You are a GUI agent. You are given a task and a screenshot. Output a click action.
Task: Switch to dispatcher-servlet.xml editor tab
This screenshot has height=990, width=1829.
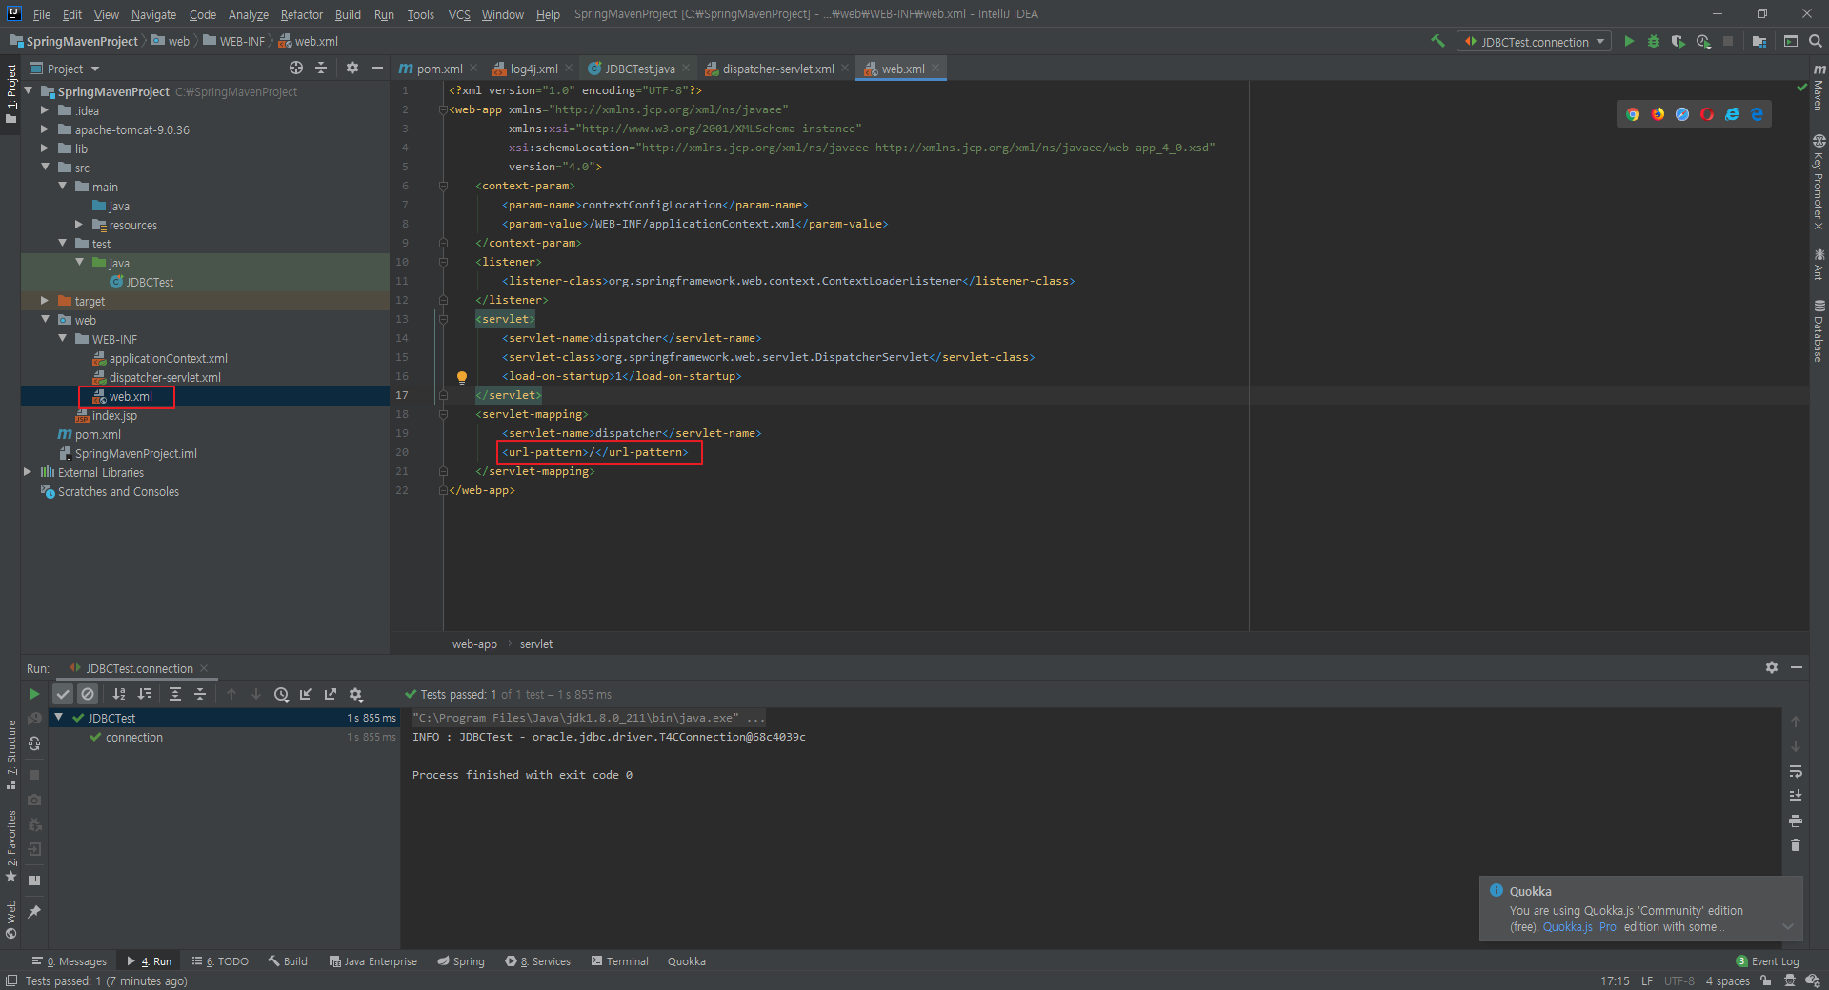tap(777, 69)
